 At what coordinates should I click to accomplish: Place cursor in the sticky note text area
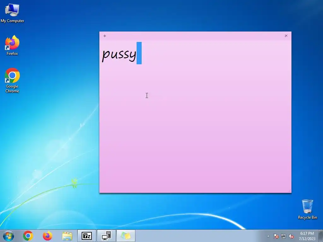pos(195,116)
